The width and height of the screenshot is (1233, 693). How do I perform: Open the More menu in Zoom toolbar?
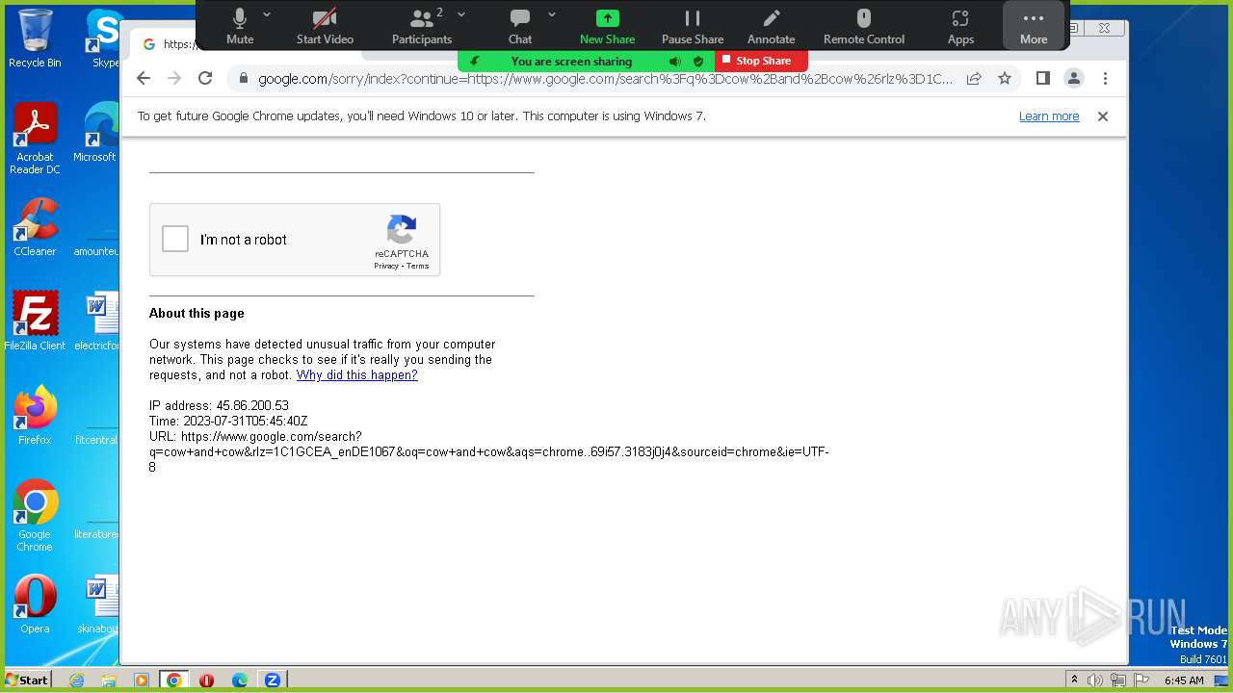[1034, 26]
